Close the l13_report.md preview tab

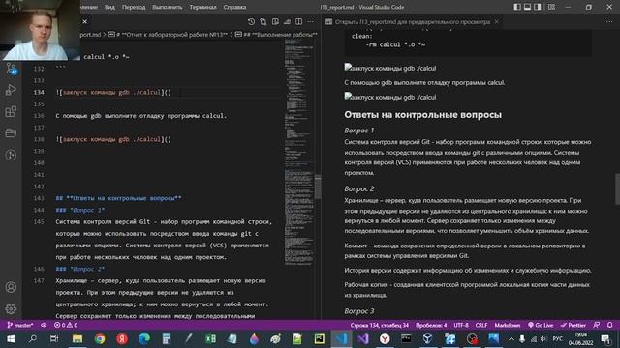pos(497,21)
